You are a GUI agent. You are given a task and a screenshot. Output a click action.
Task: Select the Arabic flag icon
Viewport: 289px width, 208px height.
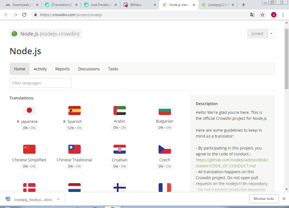tap(120, 110)
